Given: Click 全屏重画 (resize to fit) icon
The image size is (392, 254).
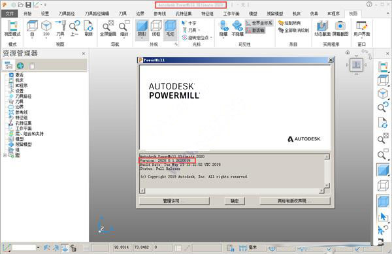Looking at the screenshot, I should 108,28.
